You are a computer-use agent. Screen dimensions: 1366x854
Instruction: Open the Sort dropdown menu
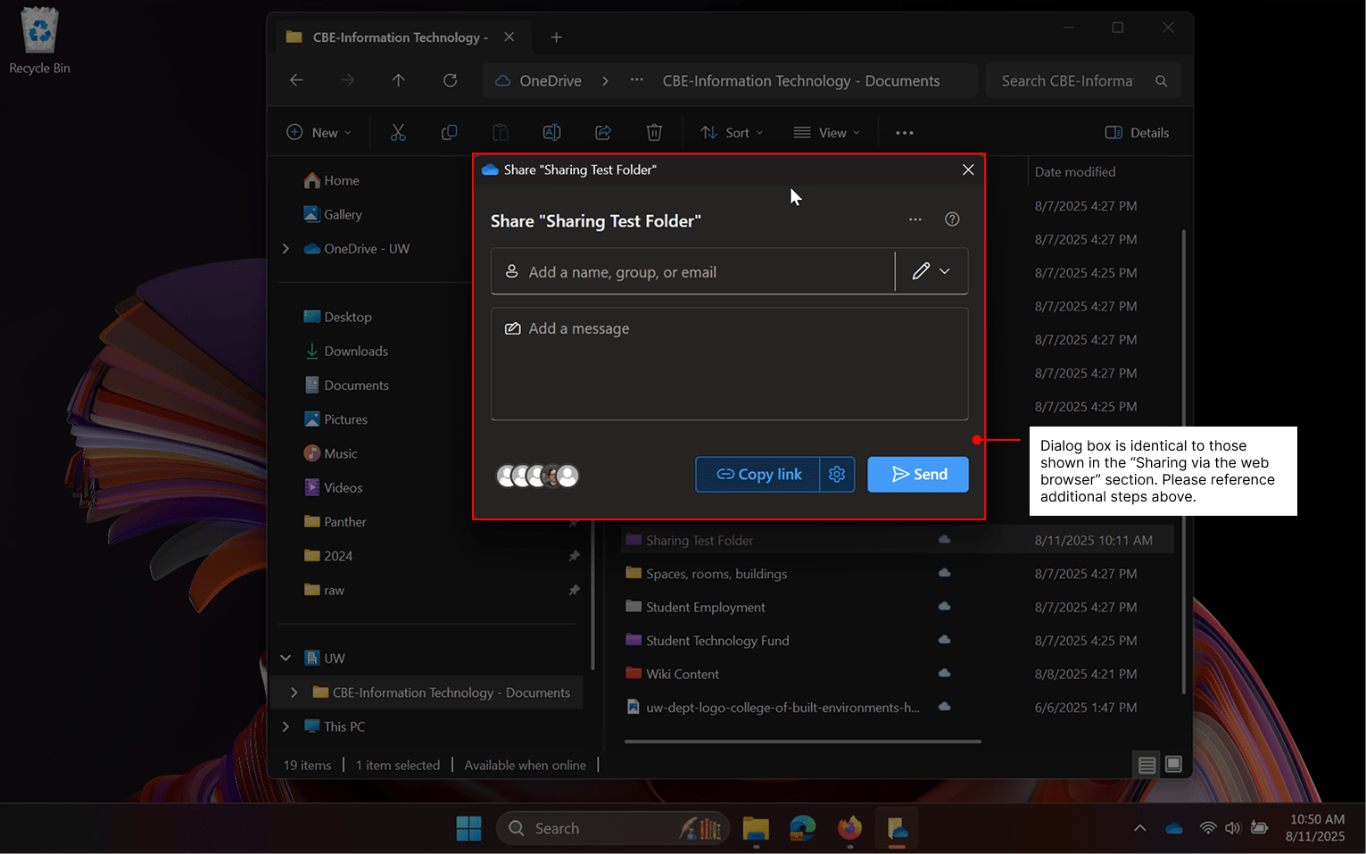(731, 132)
